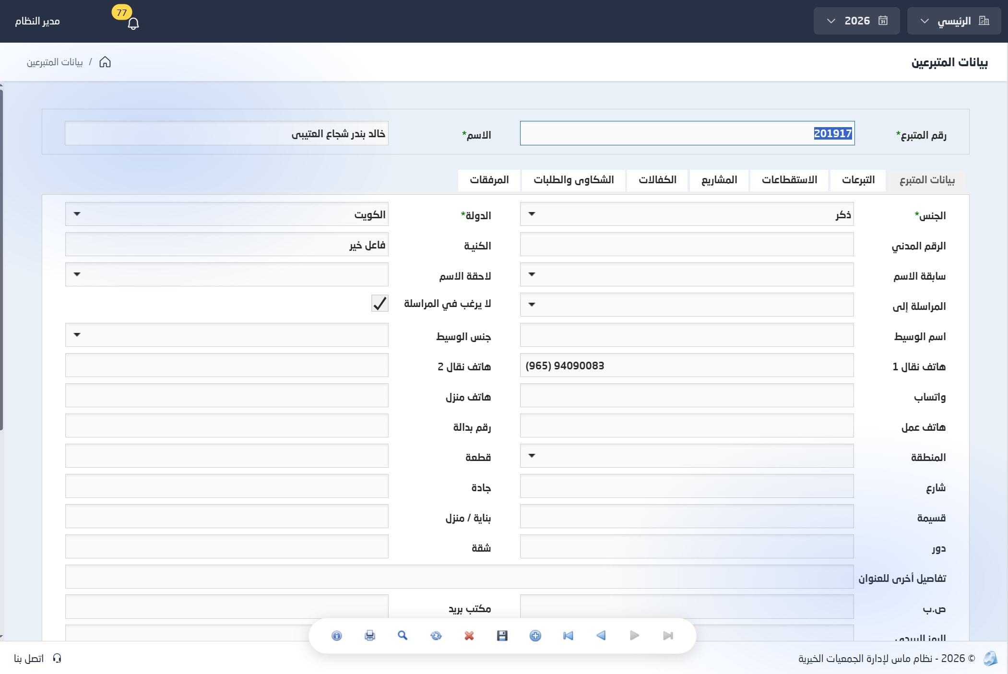Expand the سابقة الاسم dropdown
Image resolution: width=1008 pixels, height=674 pixels.
click(687, 274)
